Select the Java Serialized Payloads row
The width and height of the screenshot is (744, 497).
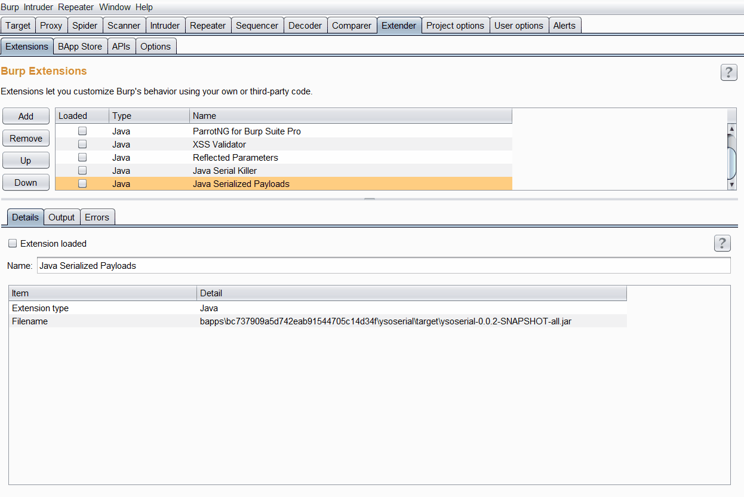tap(284, 183)
